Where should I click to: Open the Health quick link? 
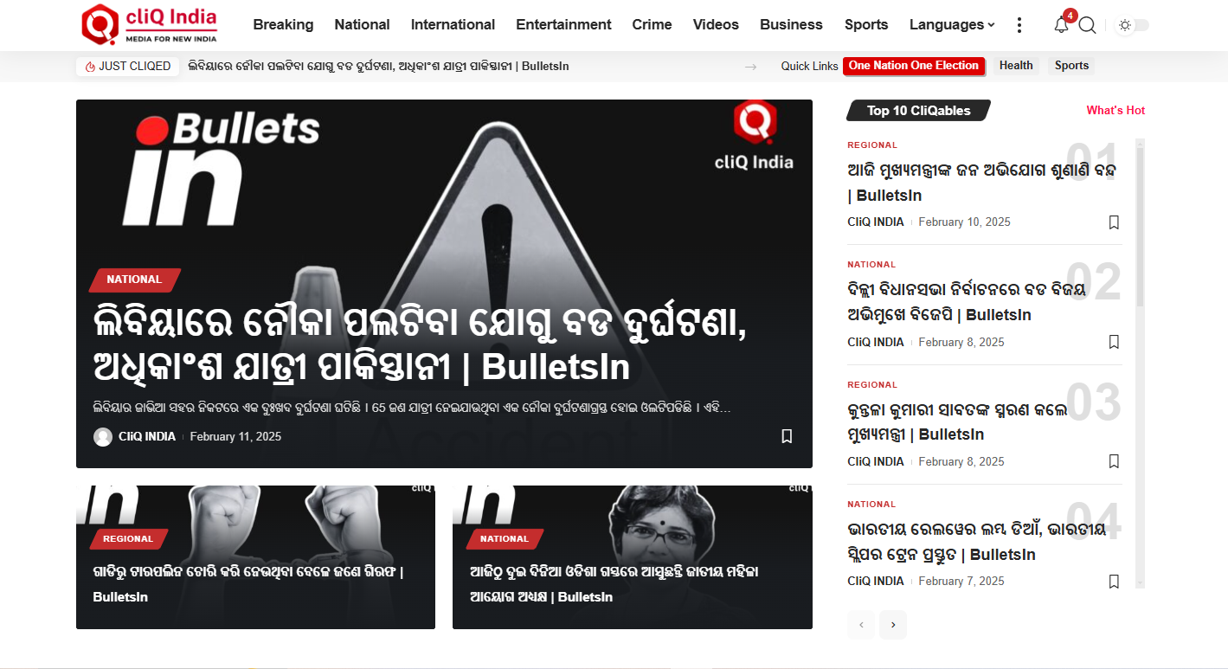point(1016,66)
